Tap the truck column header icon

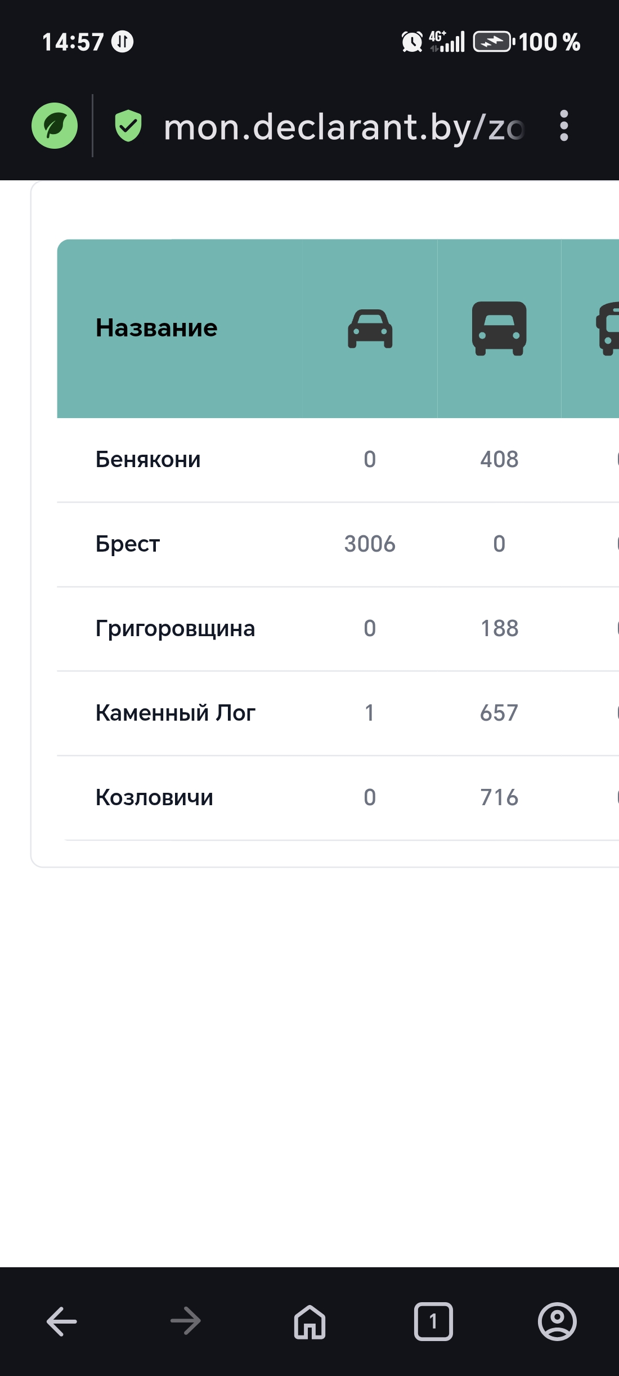point(499,329)
